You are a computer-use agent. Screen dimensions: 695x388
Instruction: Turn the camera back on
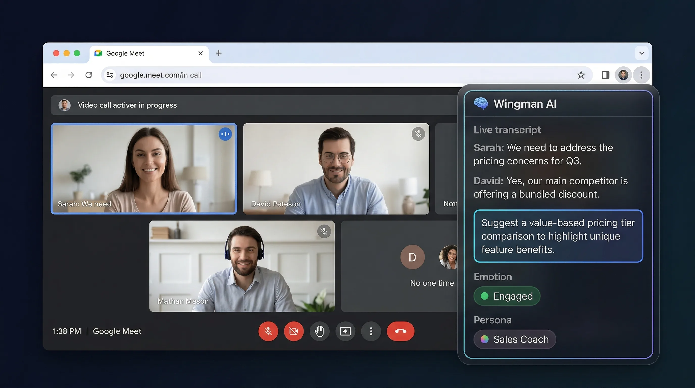click(293, 331)
